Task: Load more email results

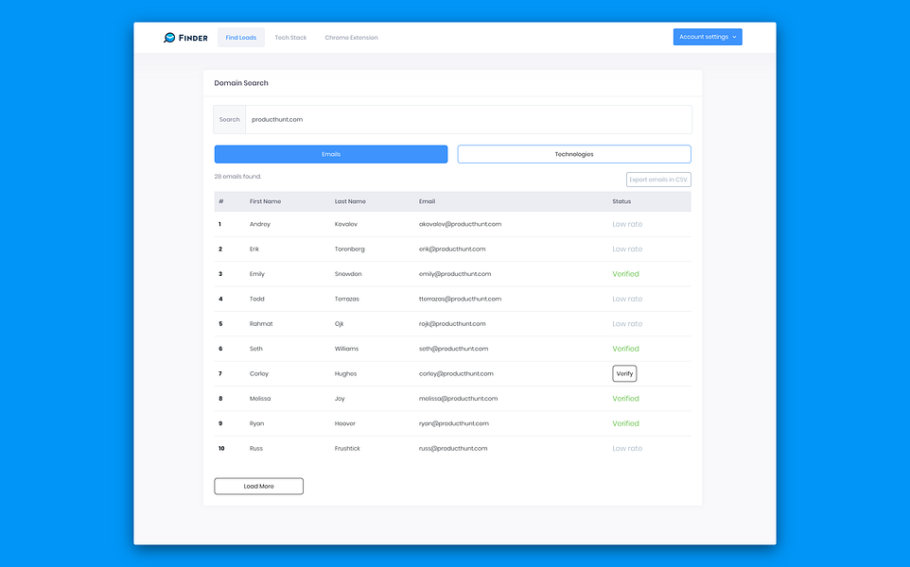Action: (x=259, y=487)
